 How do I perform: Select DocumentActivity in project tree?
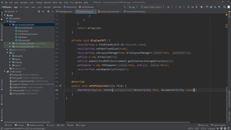pyautogui.click(x=25, y=28)
